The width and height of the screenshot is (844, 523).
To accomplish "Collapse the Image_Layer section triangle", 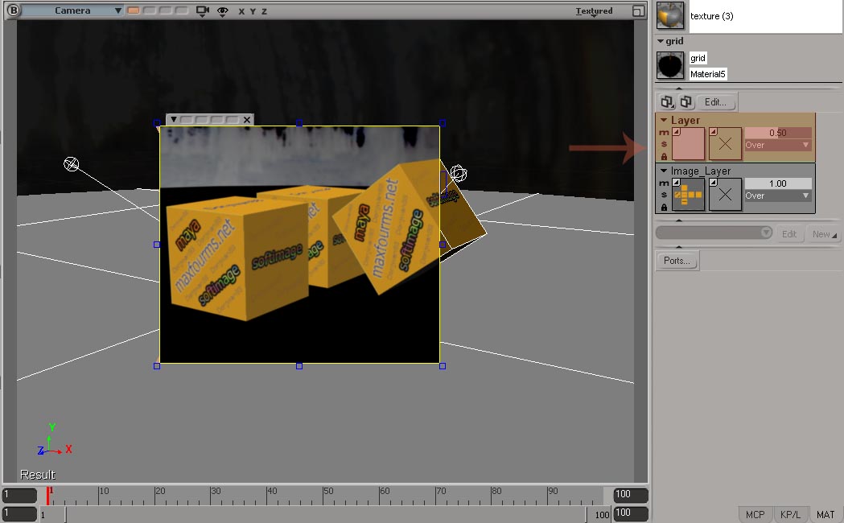I will 664,171.
